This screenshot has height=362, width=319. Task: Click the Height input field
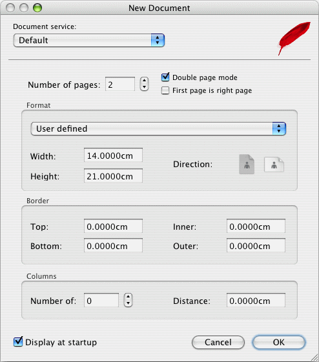113,176
